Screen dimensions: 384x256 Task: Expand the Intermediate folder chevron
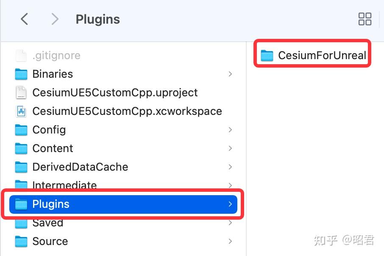pos(230,185)
